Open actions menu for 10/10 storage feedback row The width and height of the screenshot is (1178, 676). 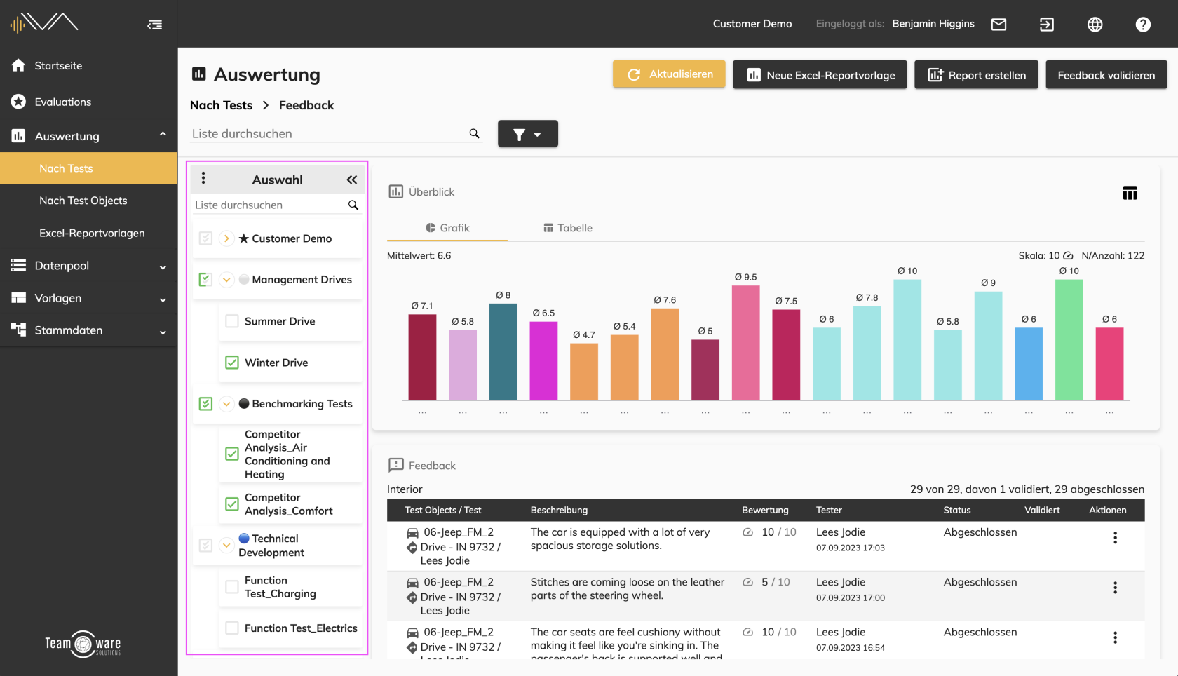coord(1115,538)
